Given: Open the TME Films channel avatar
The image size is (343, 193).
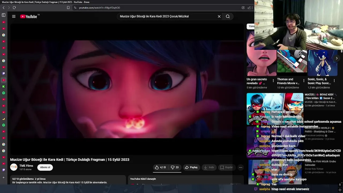Looking at the screenshot, I should pyautogui.click(x=14, y=167).
